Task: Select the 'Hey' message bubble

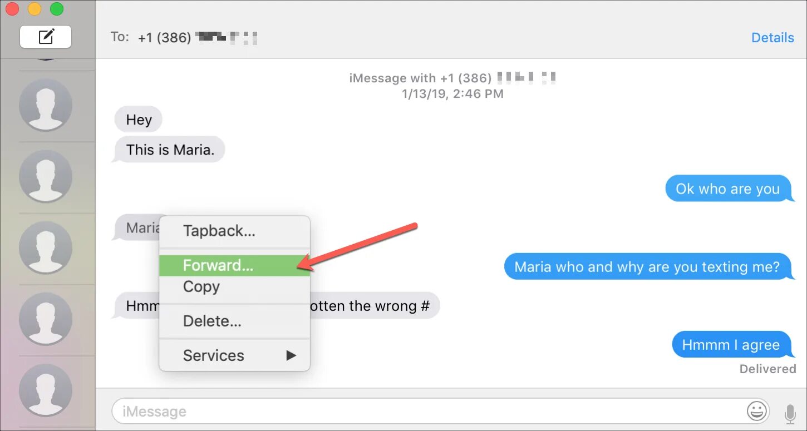Action: pos(138,120)
